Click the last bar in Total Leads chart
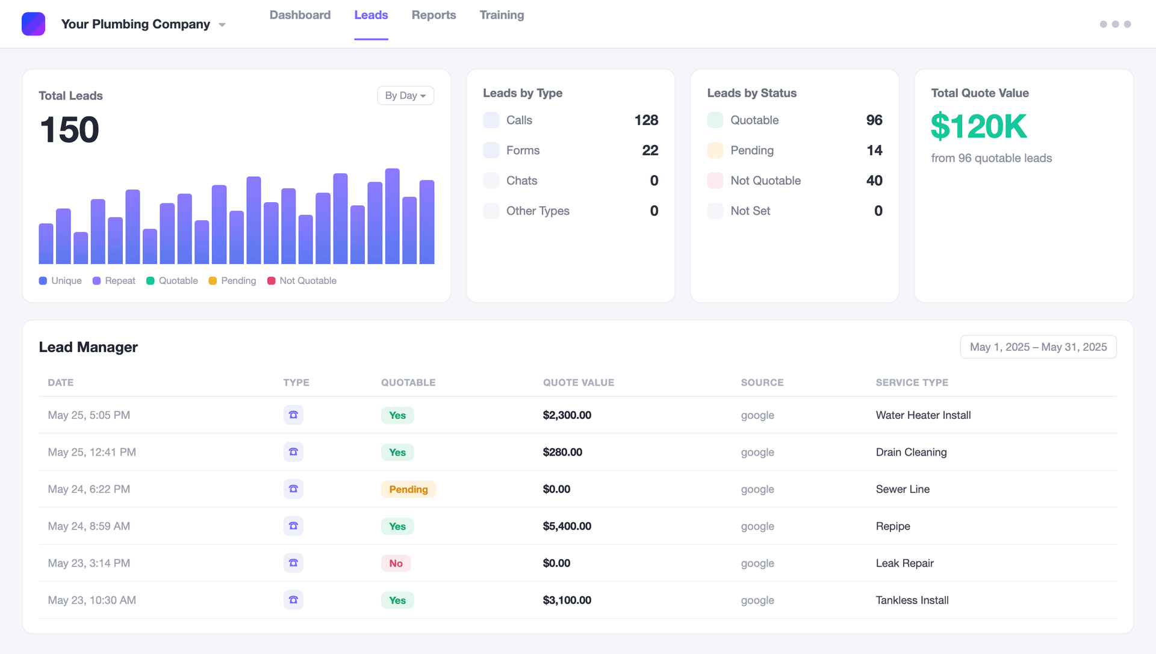This screenshot has width=1156, height=654. click(x=427, y=222)
